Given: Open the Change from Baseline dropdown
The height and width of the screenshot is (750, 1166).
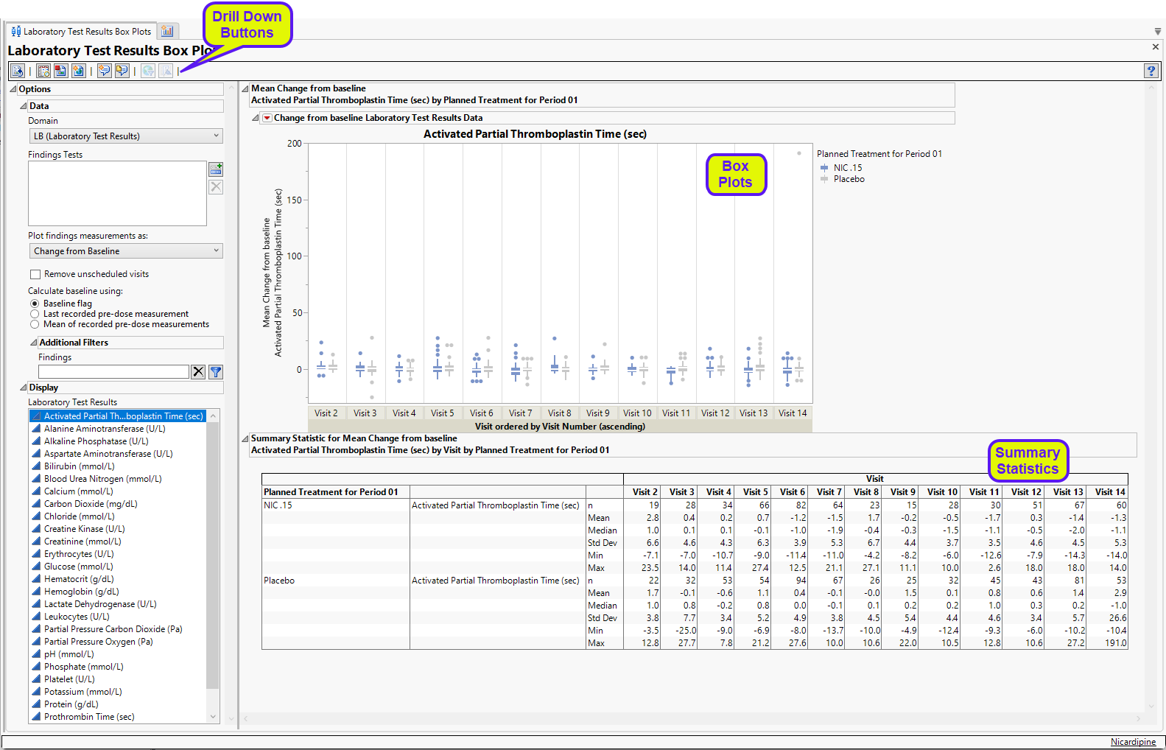Looking at the screenshot, I should pyautogui.click(x=125, y=251).
